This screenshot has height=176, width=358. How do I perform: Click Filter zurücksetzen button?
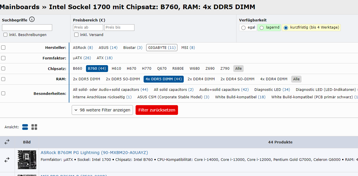pos(157,110)
